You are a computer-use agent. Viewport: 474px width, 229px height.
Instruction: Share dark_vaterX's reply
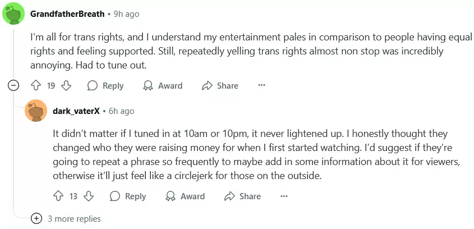[242, 196]
